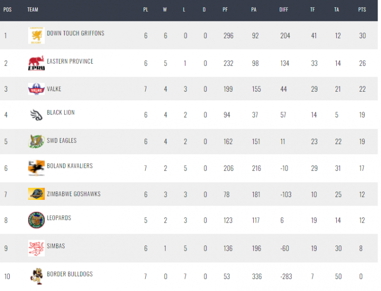Click the Black Lion winged logo

pyautogui.click(x=36, y=114)
